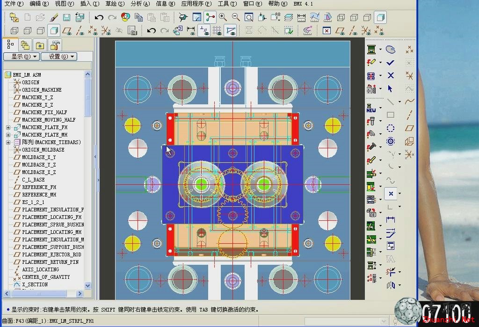Click the blue checkmark to finish sketch
This screenshot has width=479, height=327.
point(390,63)
